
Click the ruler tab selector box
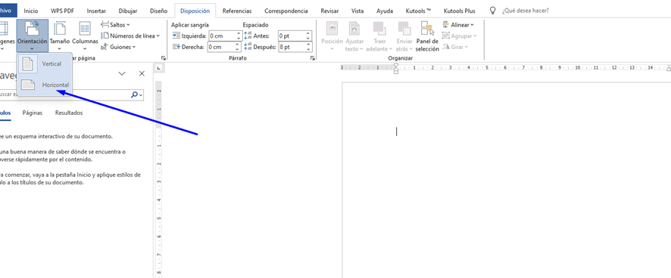(158, 68)
